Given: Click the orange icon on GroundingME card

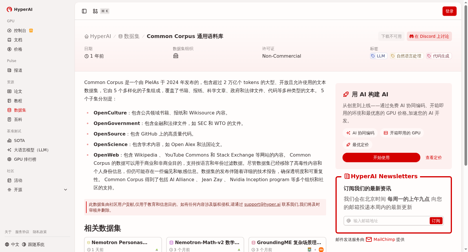Looking at the screenshot, I should 321,250.
